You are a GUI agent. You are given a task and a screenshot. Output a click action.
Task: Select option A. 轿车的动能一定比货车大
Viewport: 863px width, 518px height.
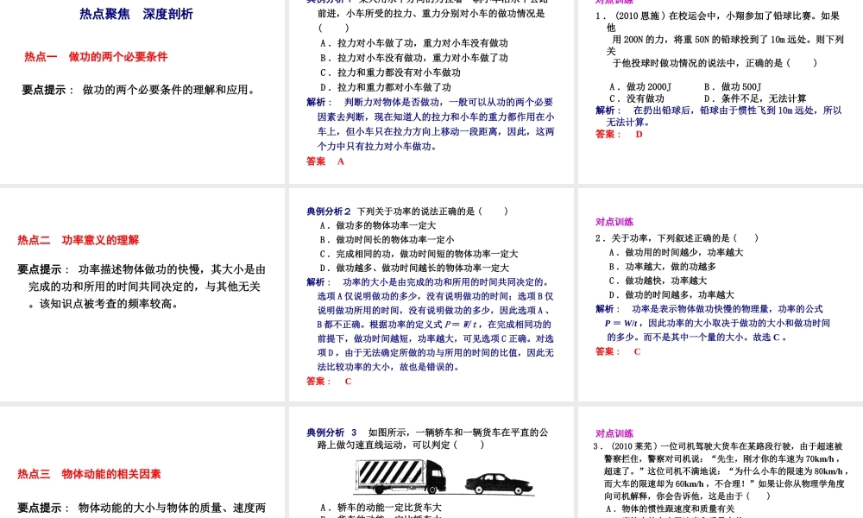coord(381,507)
